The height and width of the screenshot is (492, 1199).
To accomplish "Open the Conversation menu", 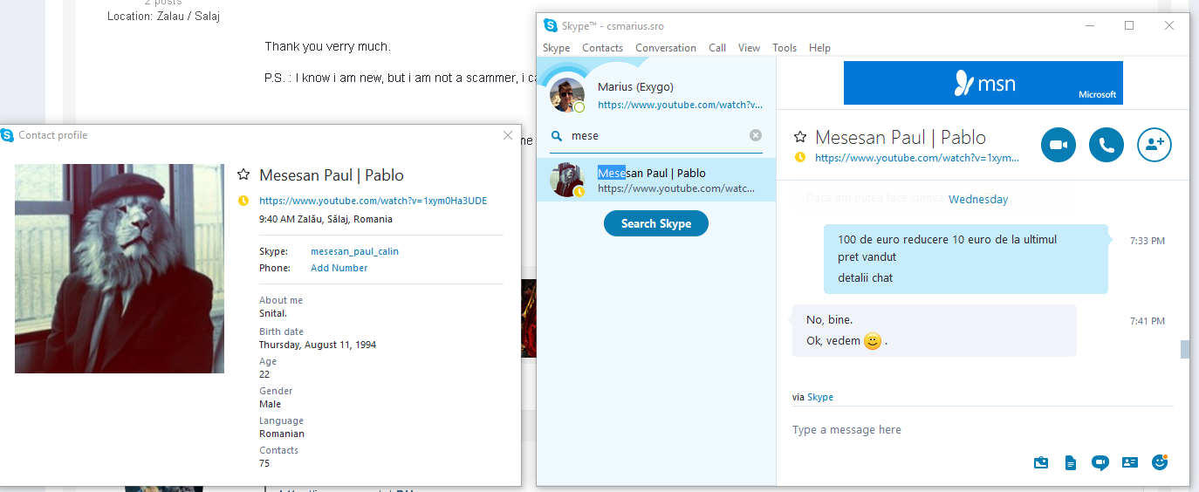I will click(666, 48).
